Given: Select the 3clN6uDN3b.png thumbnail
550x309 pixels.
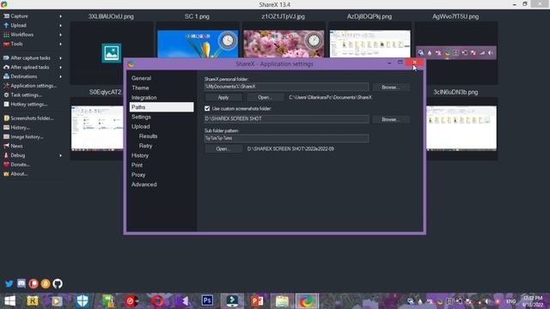Looking at the screenshot, I should pos(461,128).
